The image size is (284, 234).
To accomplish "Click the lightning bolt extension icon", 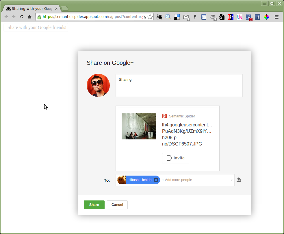I will pos(195,17).
